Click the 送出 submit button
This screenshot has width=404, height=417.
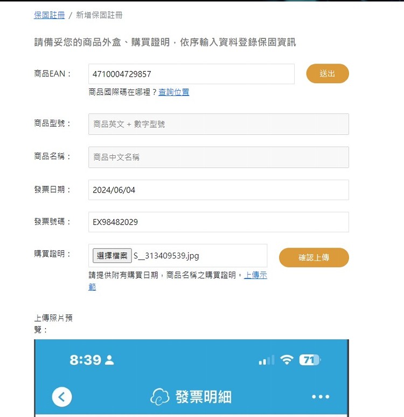tap(328, 73)
